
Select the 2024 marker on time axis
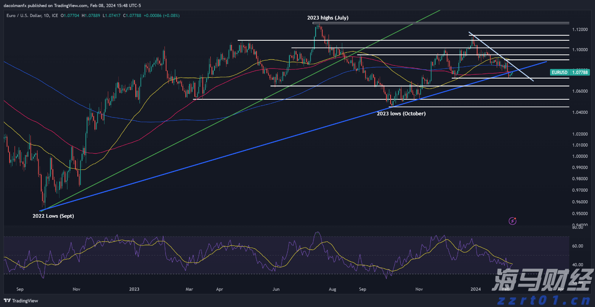click(x=475, y=289)
